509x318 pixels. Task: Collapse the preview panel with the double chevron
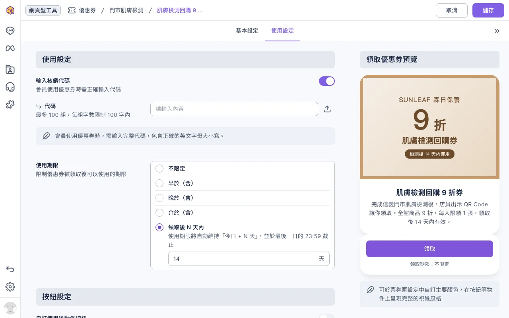(497, 31)
